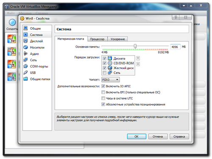The height and width of the screenshot is (159, 212).
Task: Open the Справка menu in VirtualBox Manager
Action: tap(42, 13)
